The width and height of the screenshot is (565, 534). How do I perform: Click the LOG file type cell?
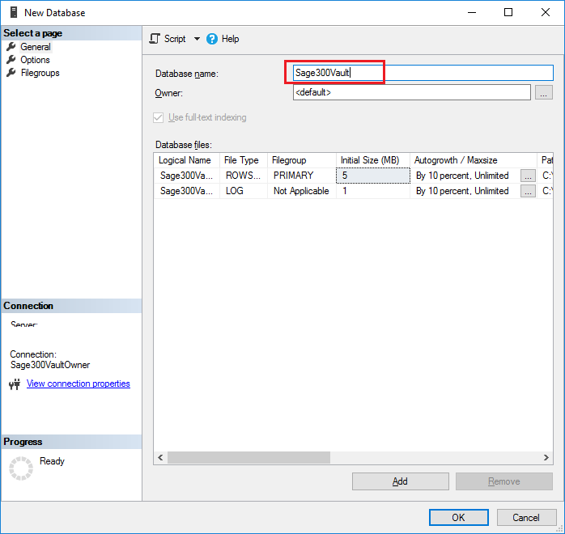pyautogui.click(x=244, y=191)
